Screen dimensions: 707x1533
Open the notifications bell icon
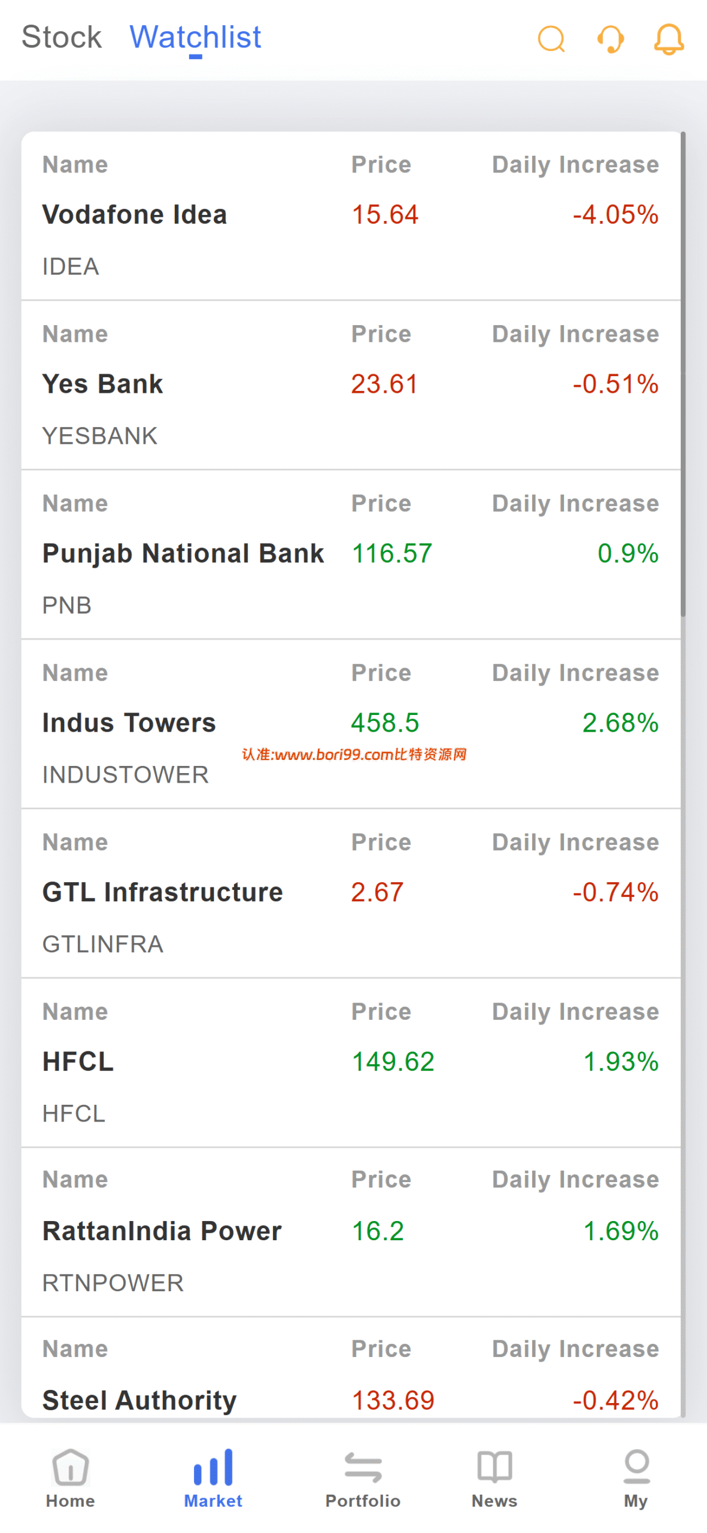pyautogui.click(x=668, y=39)
